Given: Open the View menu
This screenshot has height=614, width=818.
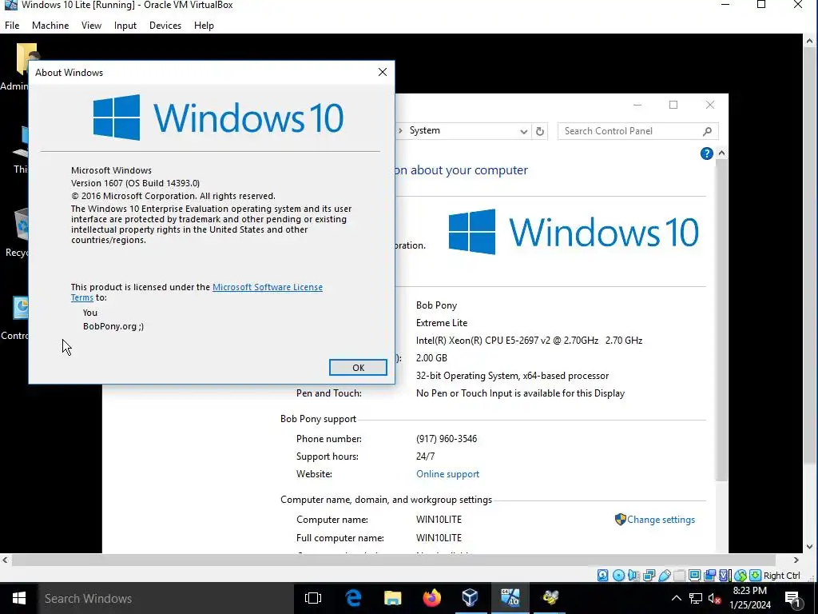Looking at the screenshot, I should [x=91, y=26].
